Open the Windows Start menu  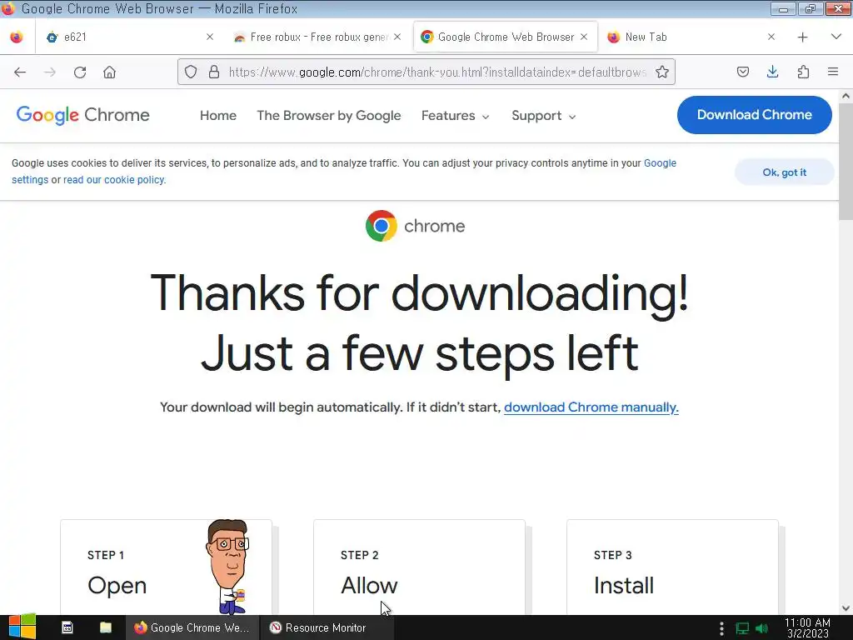point(22,627)
